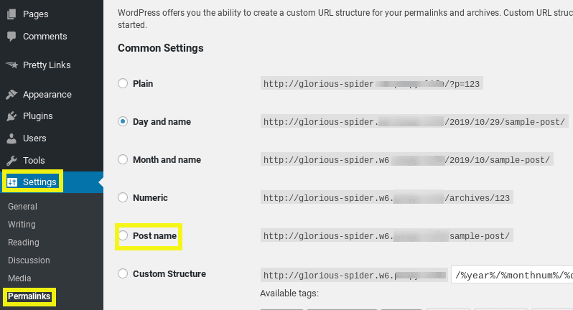This screenshot has height=310, width=573.
Task: Click the Users person icon
Action: (11, 138)
